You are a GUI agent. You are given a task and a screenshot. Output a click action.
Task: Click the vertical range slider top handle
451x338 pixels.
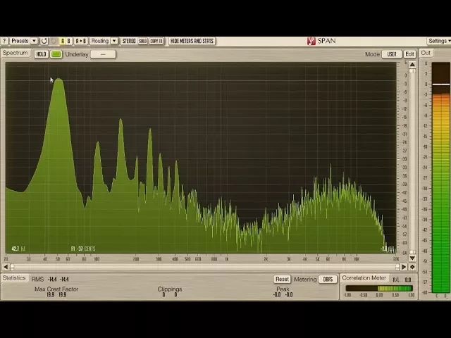(x=412, y=70)
